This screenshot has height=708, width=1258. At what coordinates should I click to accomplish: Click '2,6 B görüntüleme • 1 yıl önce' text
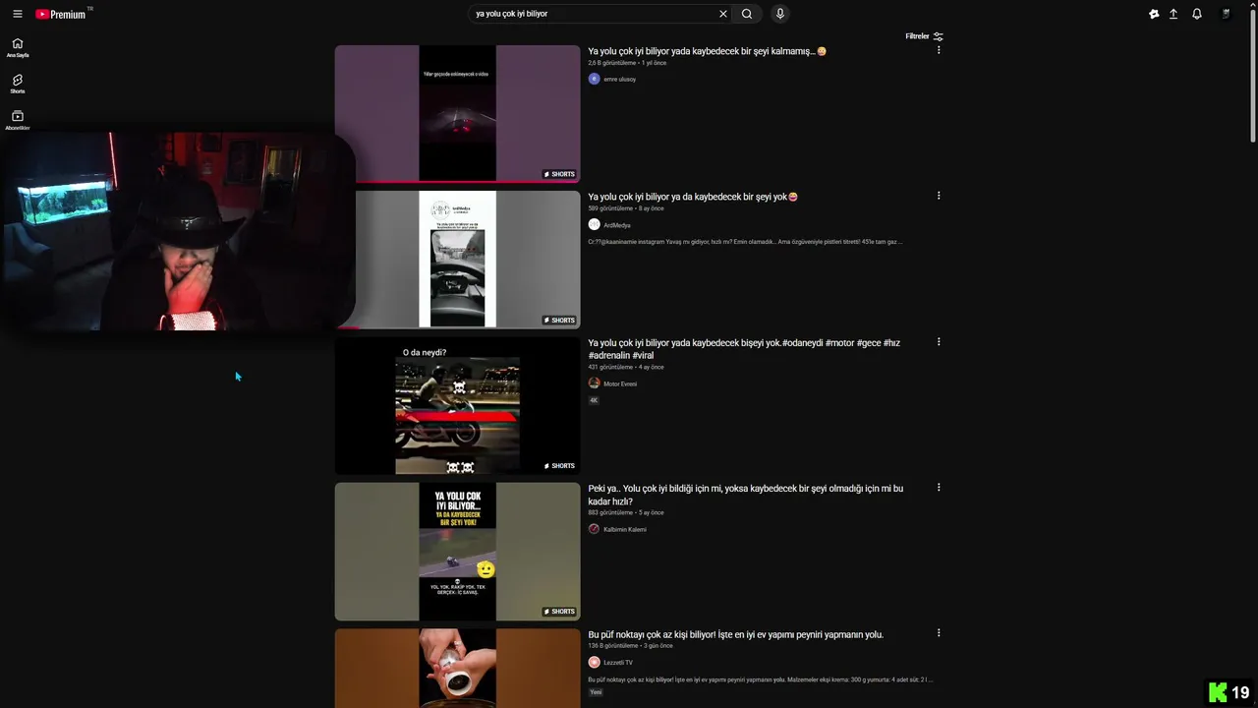click(x=627, y=63)
